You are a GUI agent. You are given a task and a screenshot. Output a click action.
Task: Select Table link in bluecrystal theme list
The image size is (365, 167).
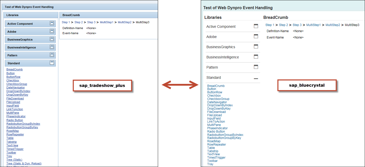click(211, 148)
